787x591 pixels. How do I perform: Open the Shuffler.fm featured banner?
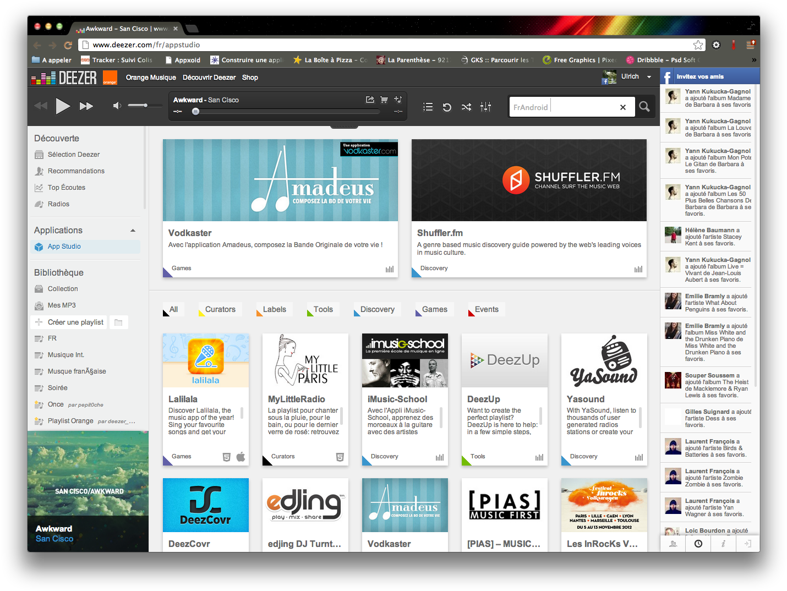tap(529, 180)
